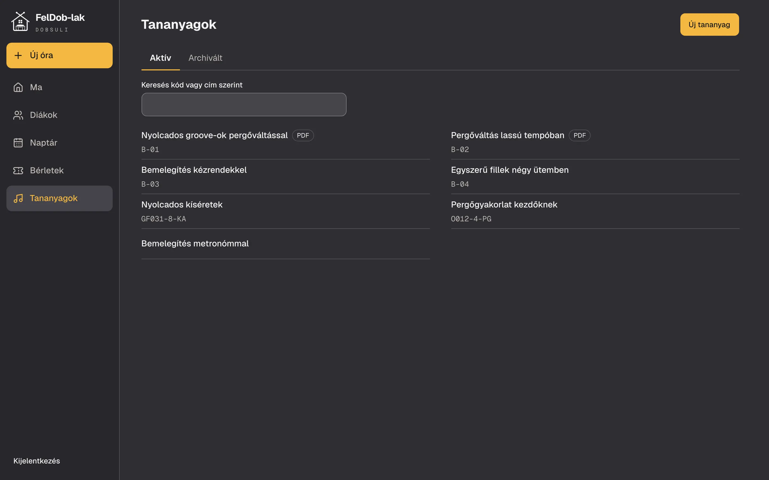Viewport: 769px width, 480px height.
Task: Click the DOBSULI subtitle text
Action: pos(52,30)
